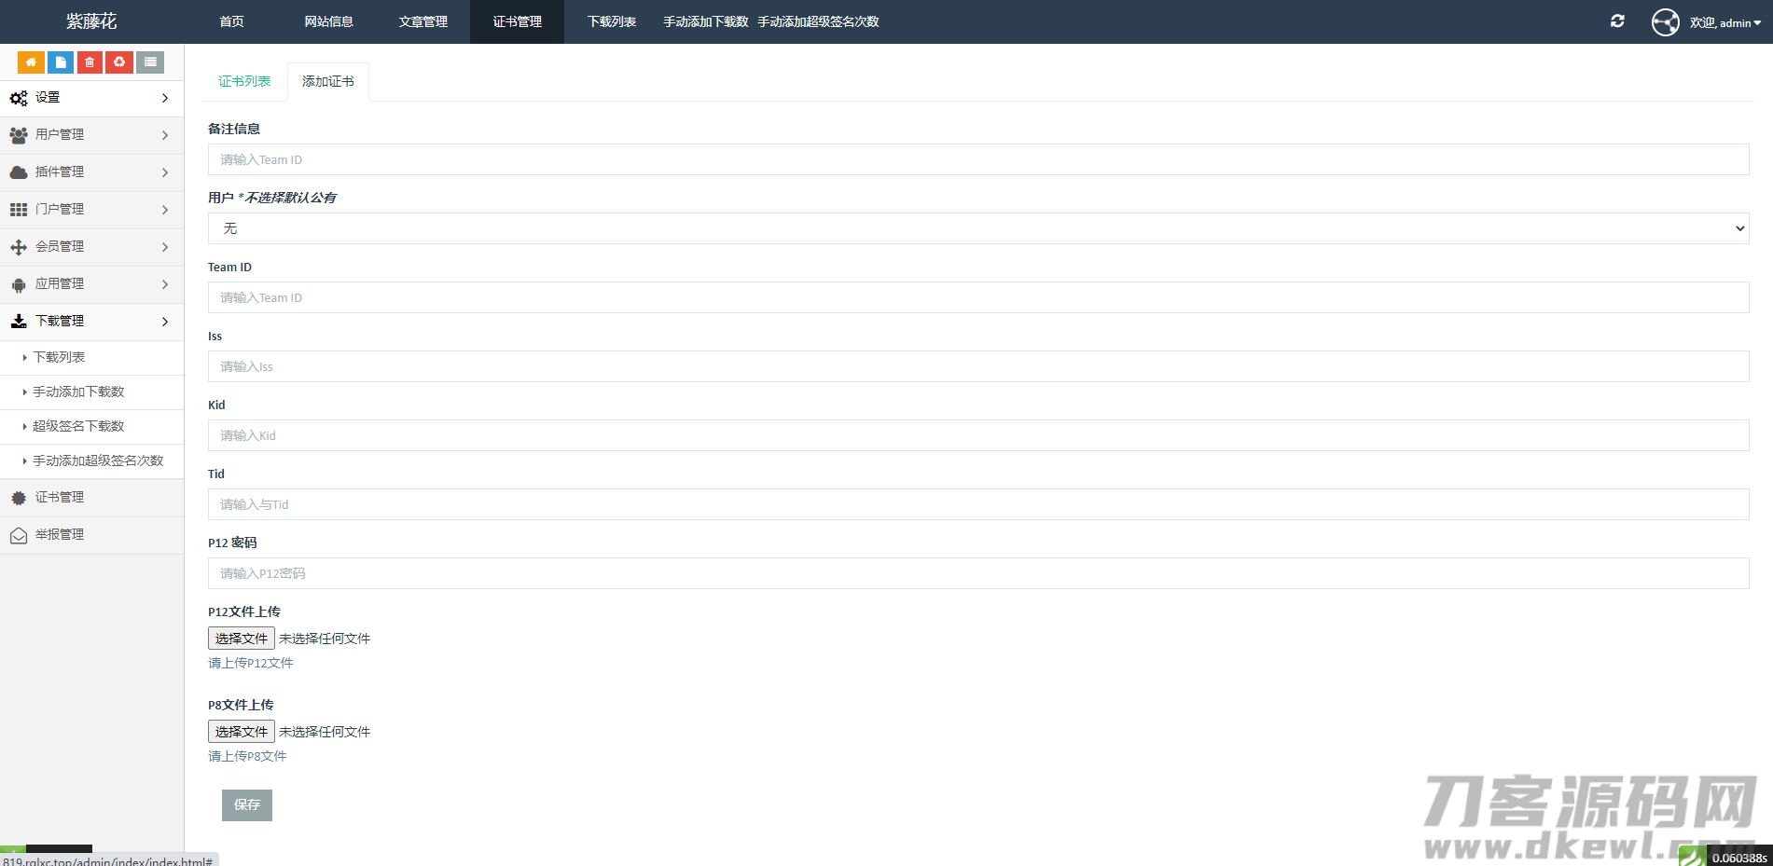This screenshot has height=866, width=1773.
Task: Open the 欢迎, admin user menu
Action: 1725,22
